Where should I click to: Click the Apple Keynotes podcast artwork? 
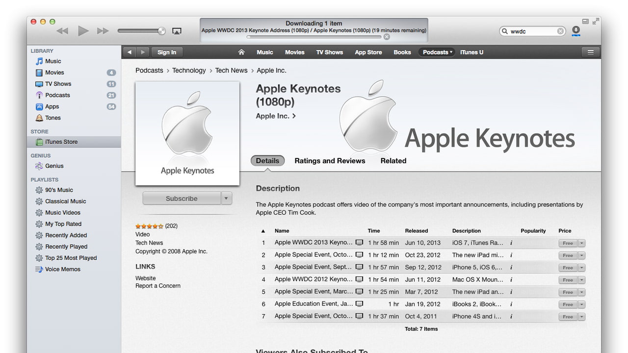187,133
